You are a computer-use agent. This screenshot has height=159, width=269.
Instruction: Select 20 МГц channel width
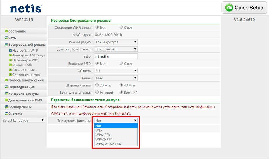click(x=97, y=85)
